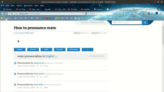Vote Bad on snowcrocus's pronunciation
The image size is (164, 92).
[33, 66]
